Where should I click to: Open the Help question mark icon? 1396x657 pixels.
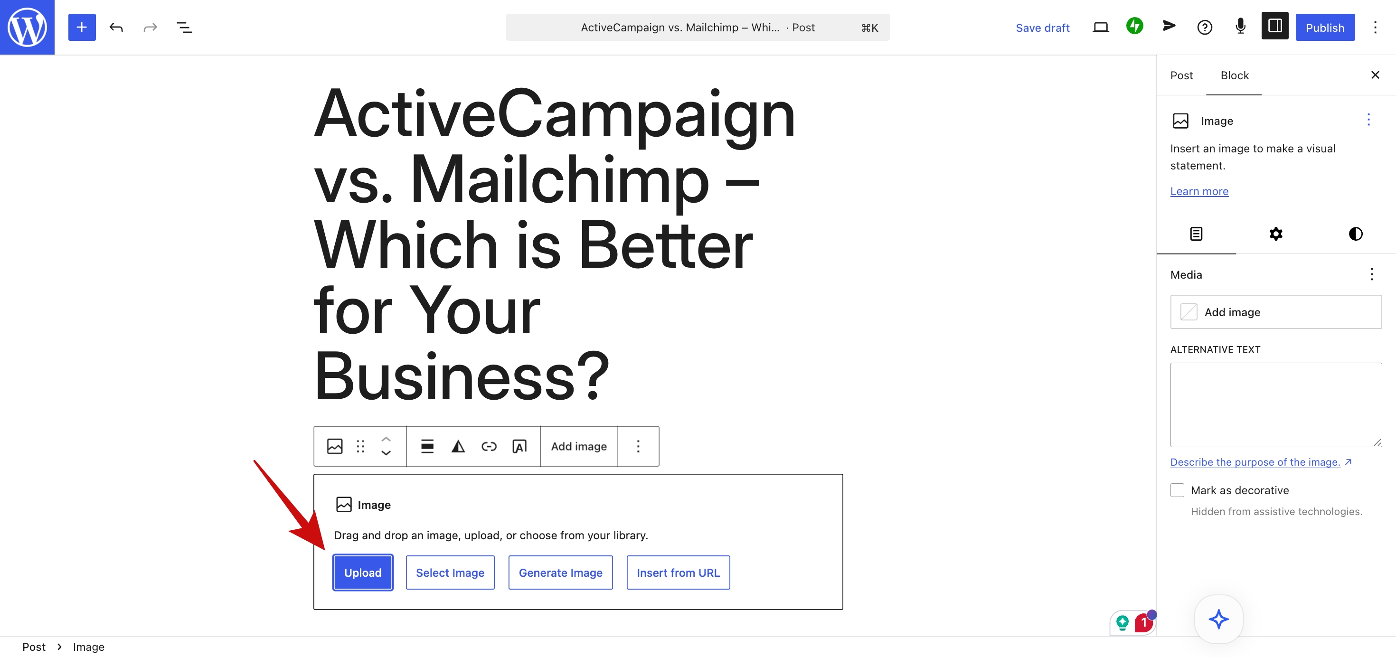pos(1204,27)
